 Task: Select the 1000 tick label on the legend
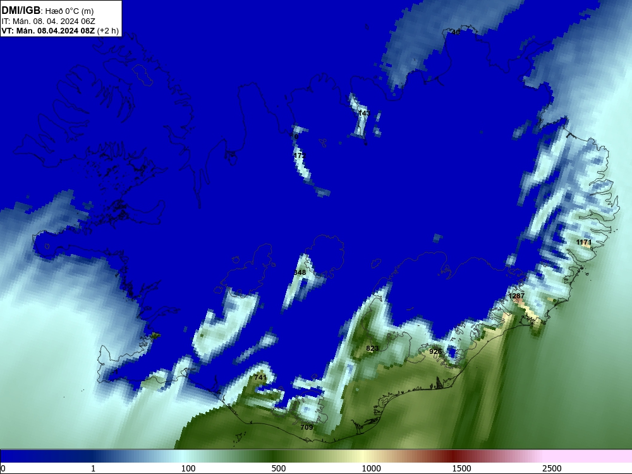[x=371, y=468]
